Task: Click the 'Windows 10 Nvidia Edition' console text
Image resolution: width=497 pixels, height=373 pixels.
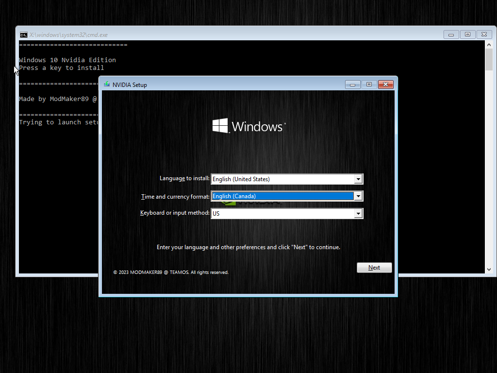Action: [x=67, y=60]
